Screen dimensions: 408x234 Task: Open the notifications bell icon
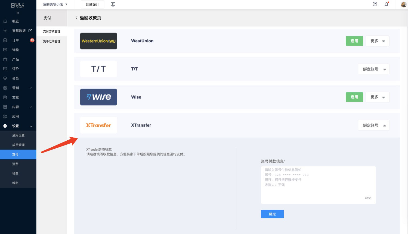coord(386,4)
